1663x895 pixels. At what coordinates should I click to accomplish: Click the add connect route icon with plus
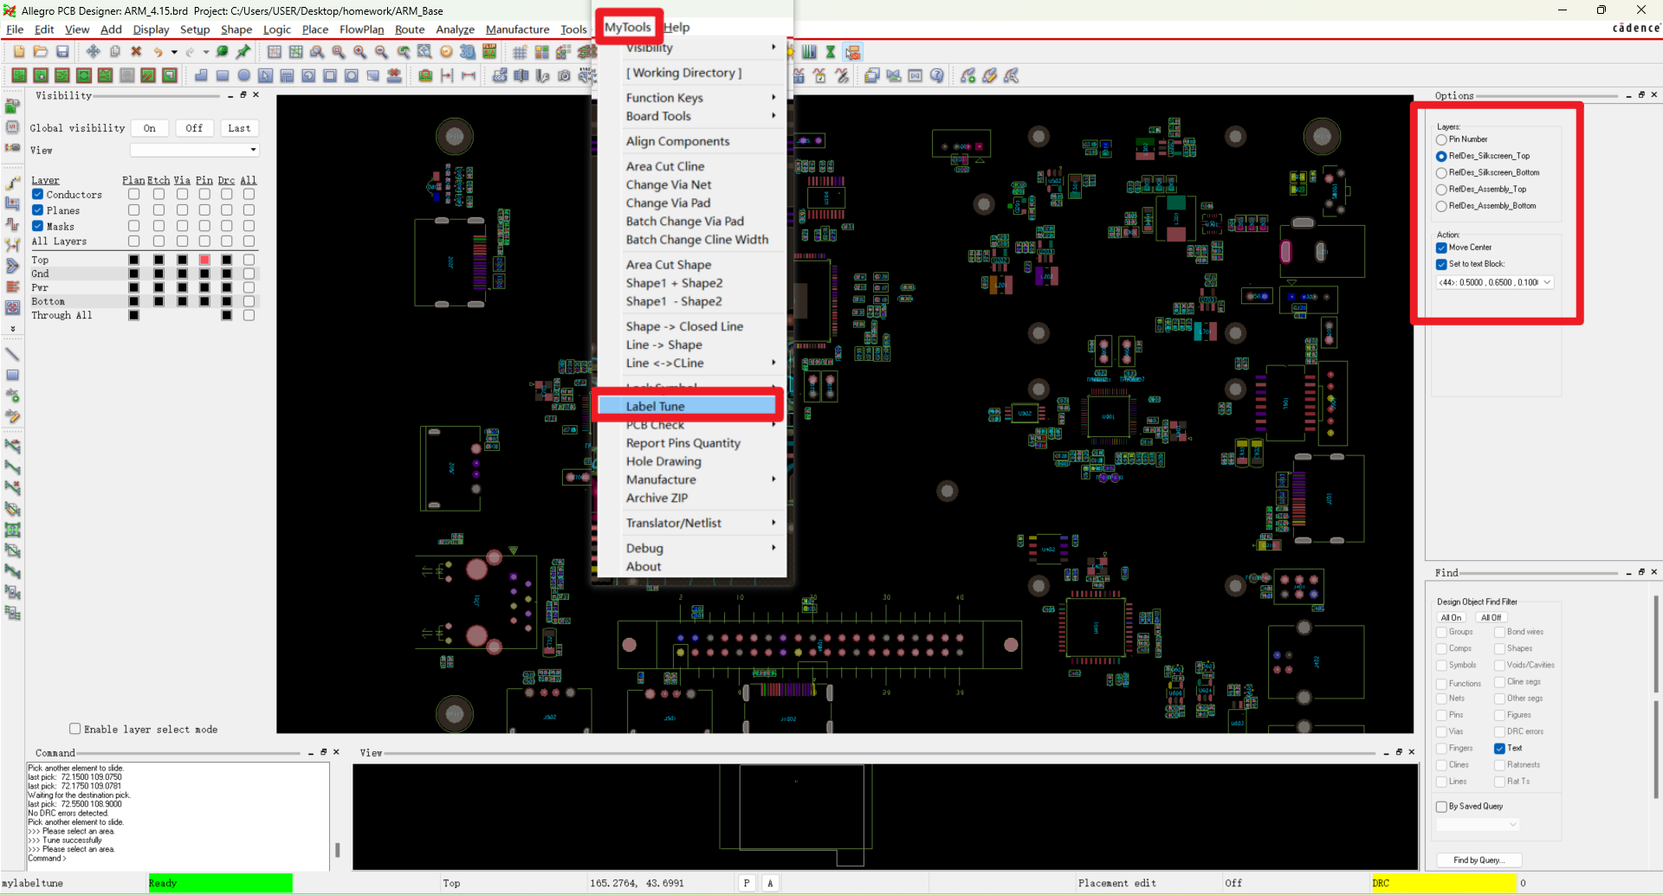[x=967, y=76]
